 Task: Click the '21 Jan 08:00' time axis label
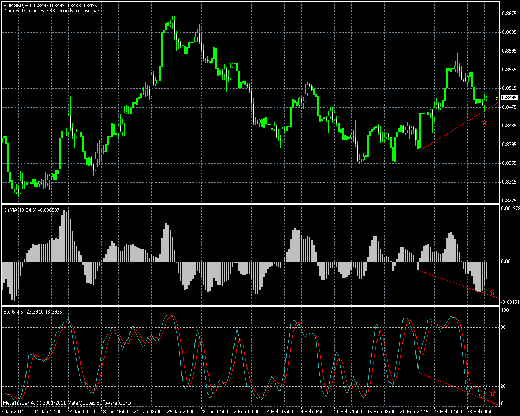[x=148, y=412]
